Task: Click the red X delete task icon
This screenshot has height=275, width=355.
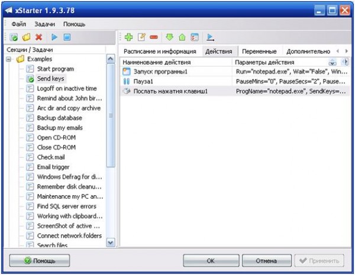Action: [39, 37]
